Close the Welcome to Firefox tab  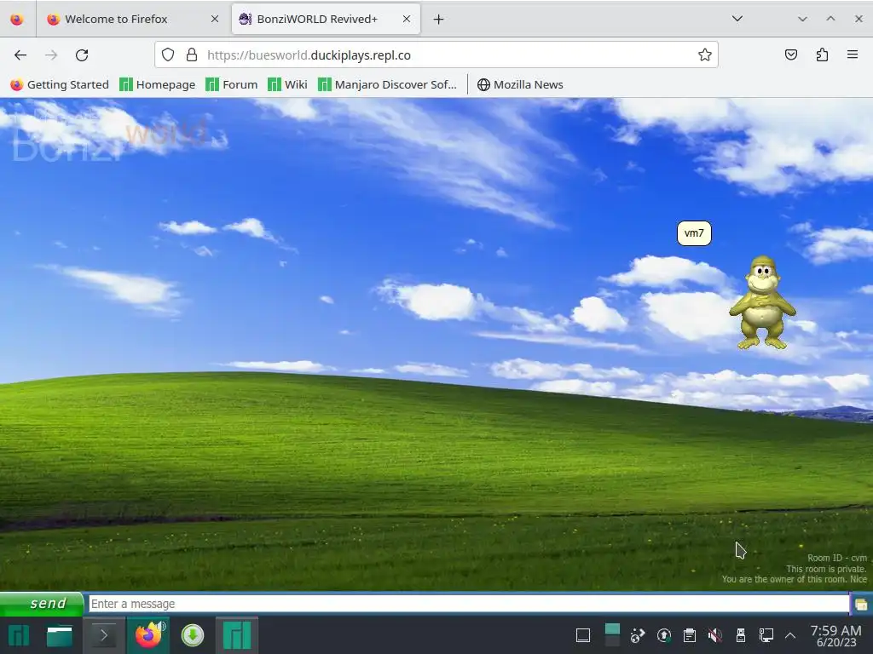click(x=215, y=19)
